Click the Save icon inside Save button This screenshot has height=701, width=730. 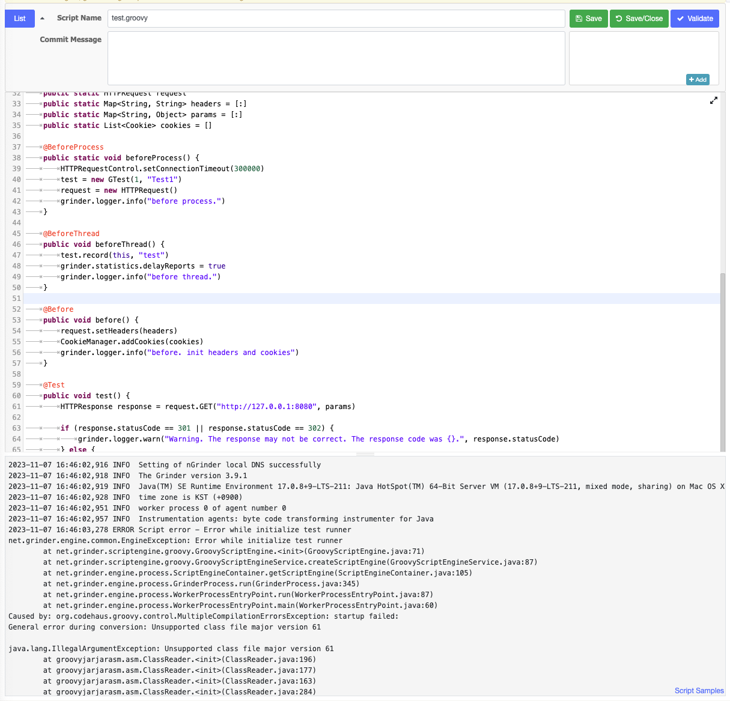pyautogui.click(x=579, y=19)
